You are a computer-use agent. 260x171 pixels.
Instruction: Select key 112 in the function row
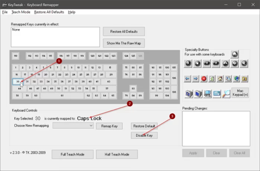pyautogui.click(x=29, y=56)
